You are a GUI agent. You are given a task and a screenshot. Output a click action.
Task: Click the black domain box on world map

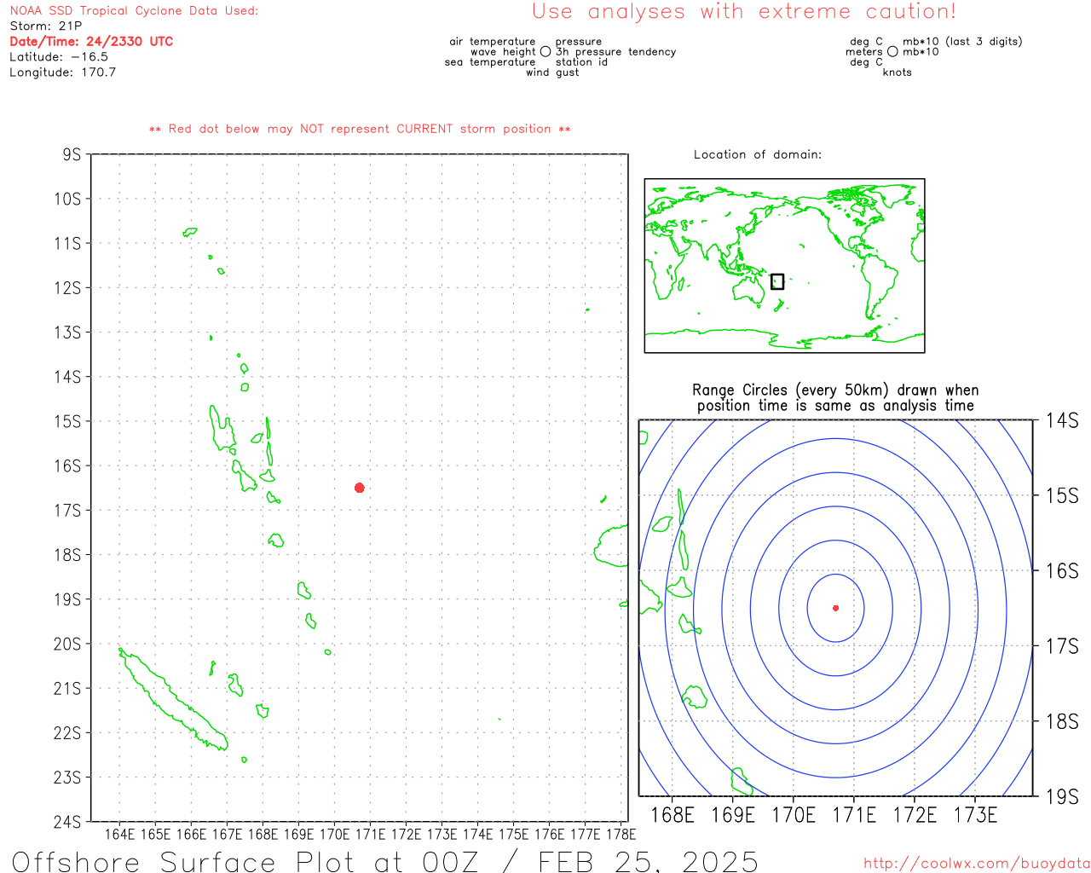[x=777, y=281]
